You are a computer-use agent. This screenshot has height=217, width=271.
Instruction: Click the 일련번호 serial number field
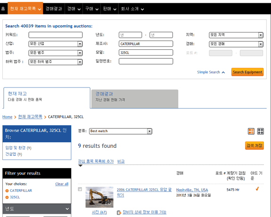(x=146, y=61)
